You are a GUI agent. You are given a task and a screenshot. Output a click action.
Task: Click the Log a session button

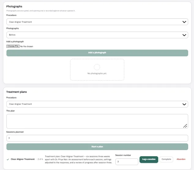[149, 160]
